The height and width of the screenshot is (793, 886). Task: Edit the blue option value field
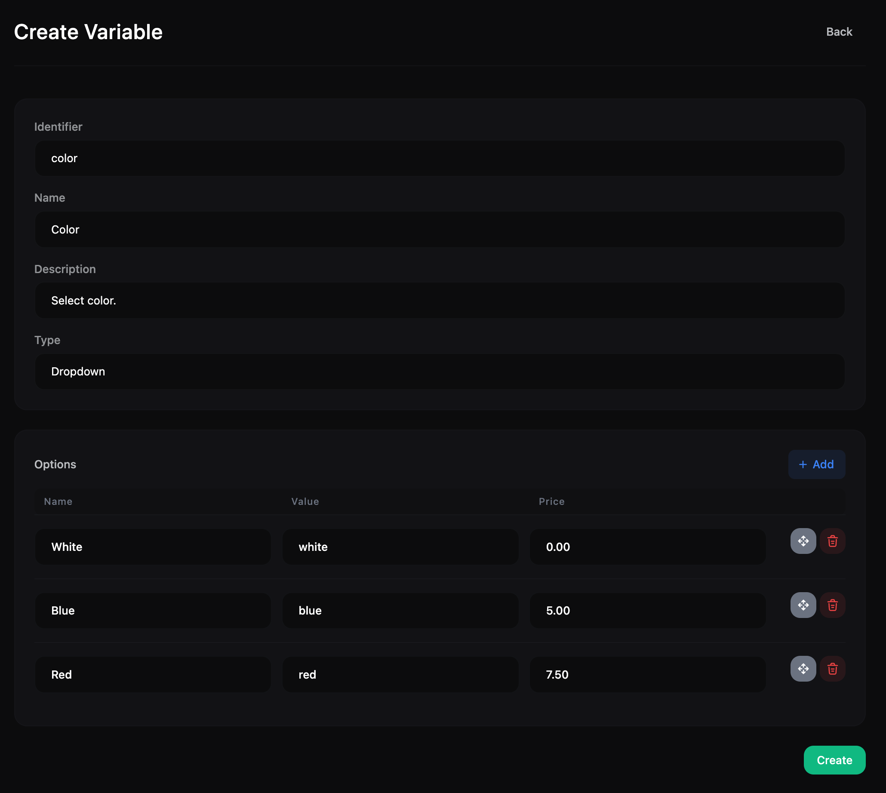400,610
